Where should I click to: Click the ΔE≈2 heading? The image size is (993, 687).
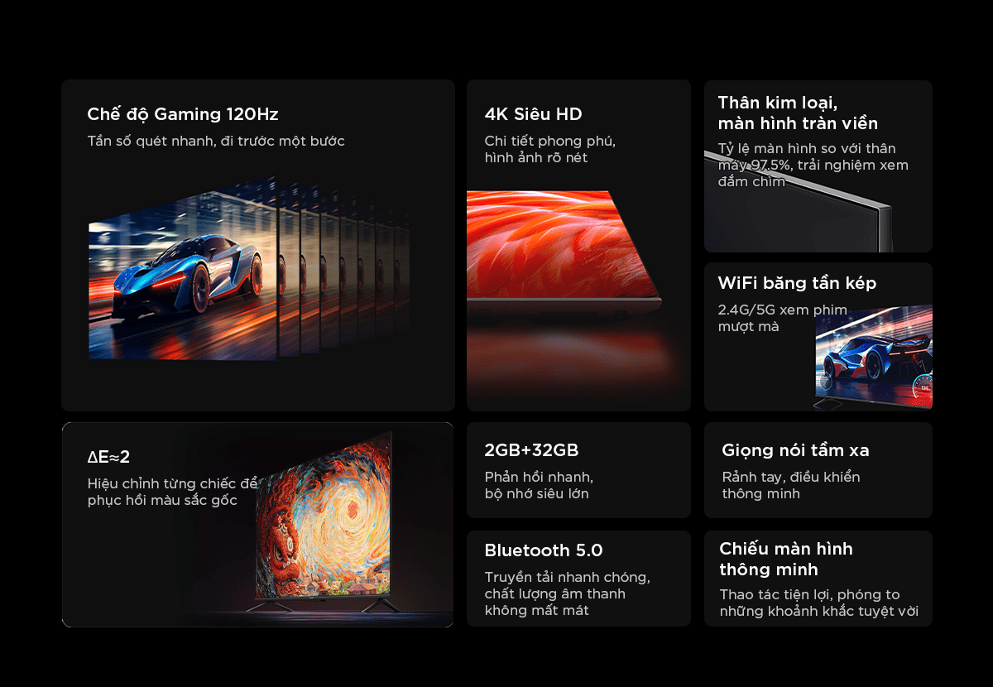point(108,457)
